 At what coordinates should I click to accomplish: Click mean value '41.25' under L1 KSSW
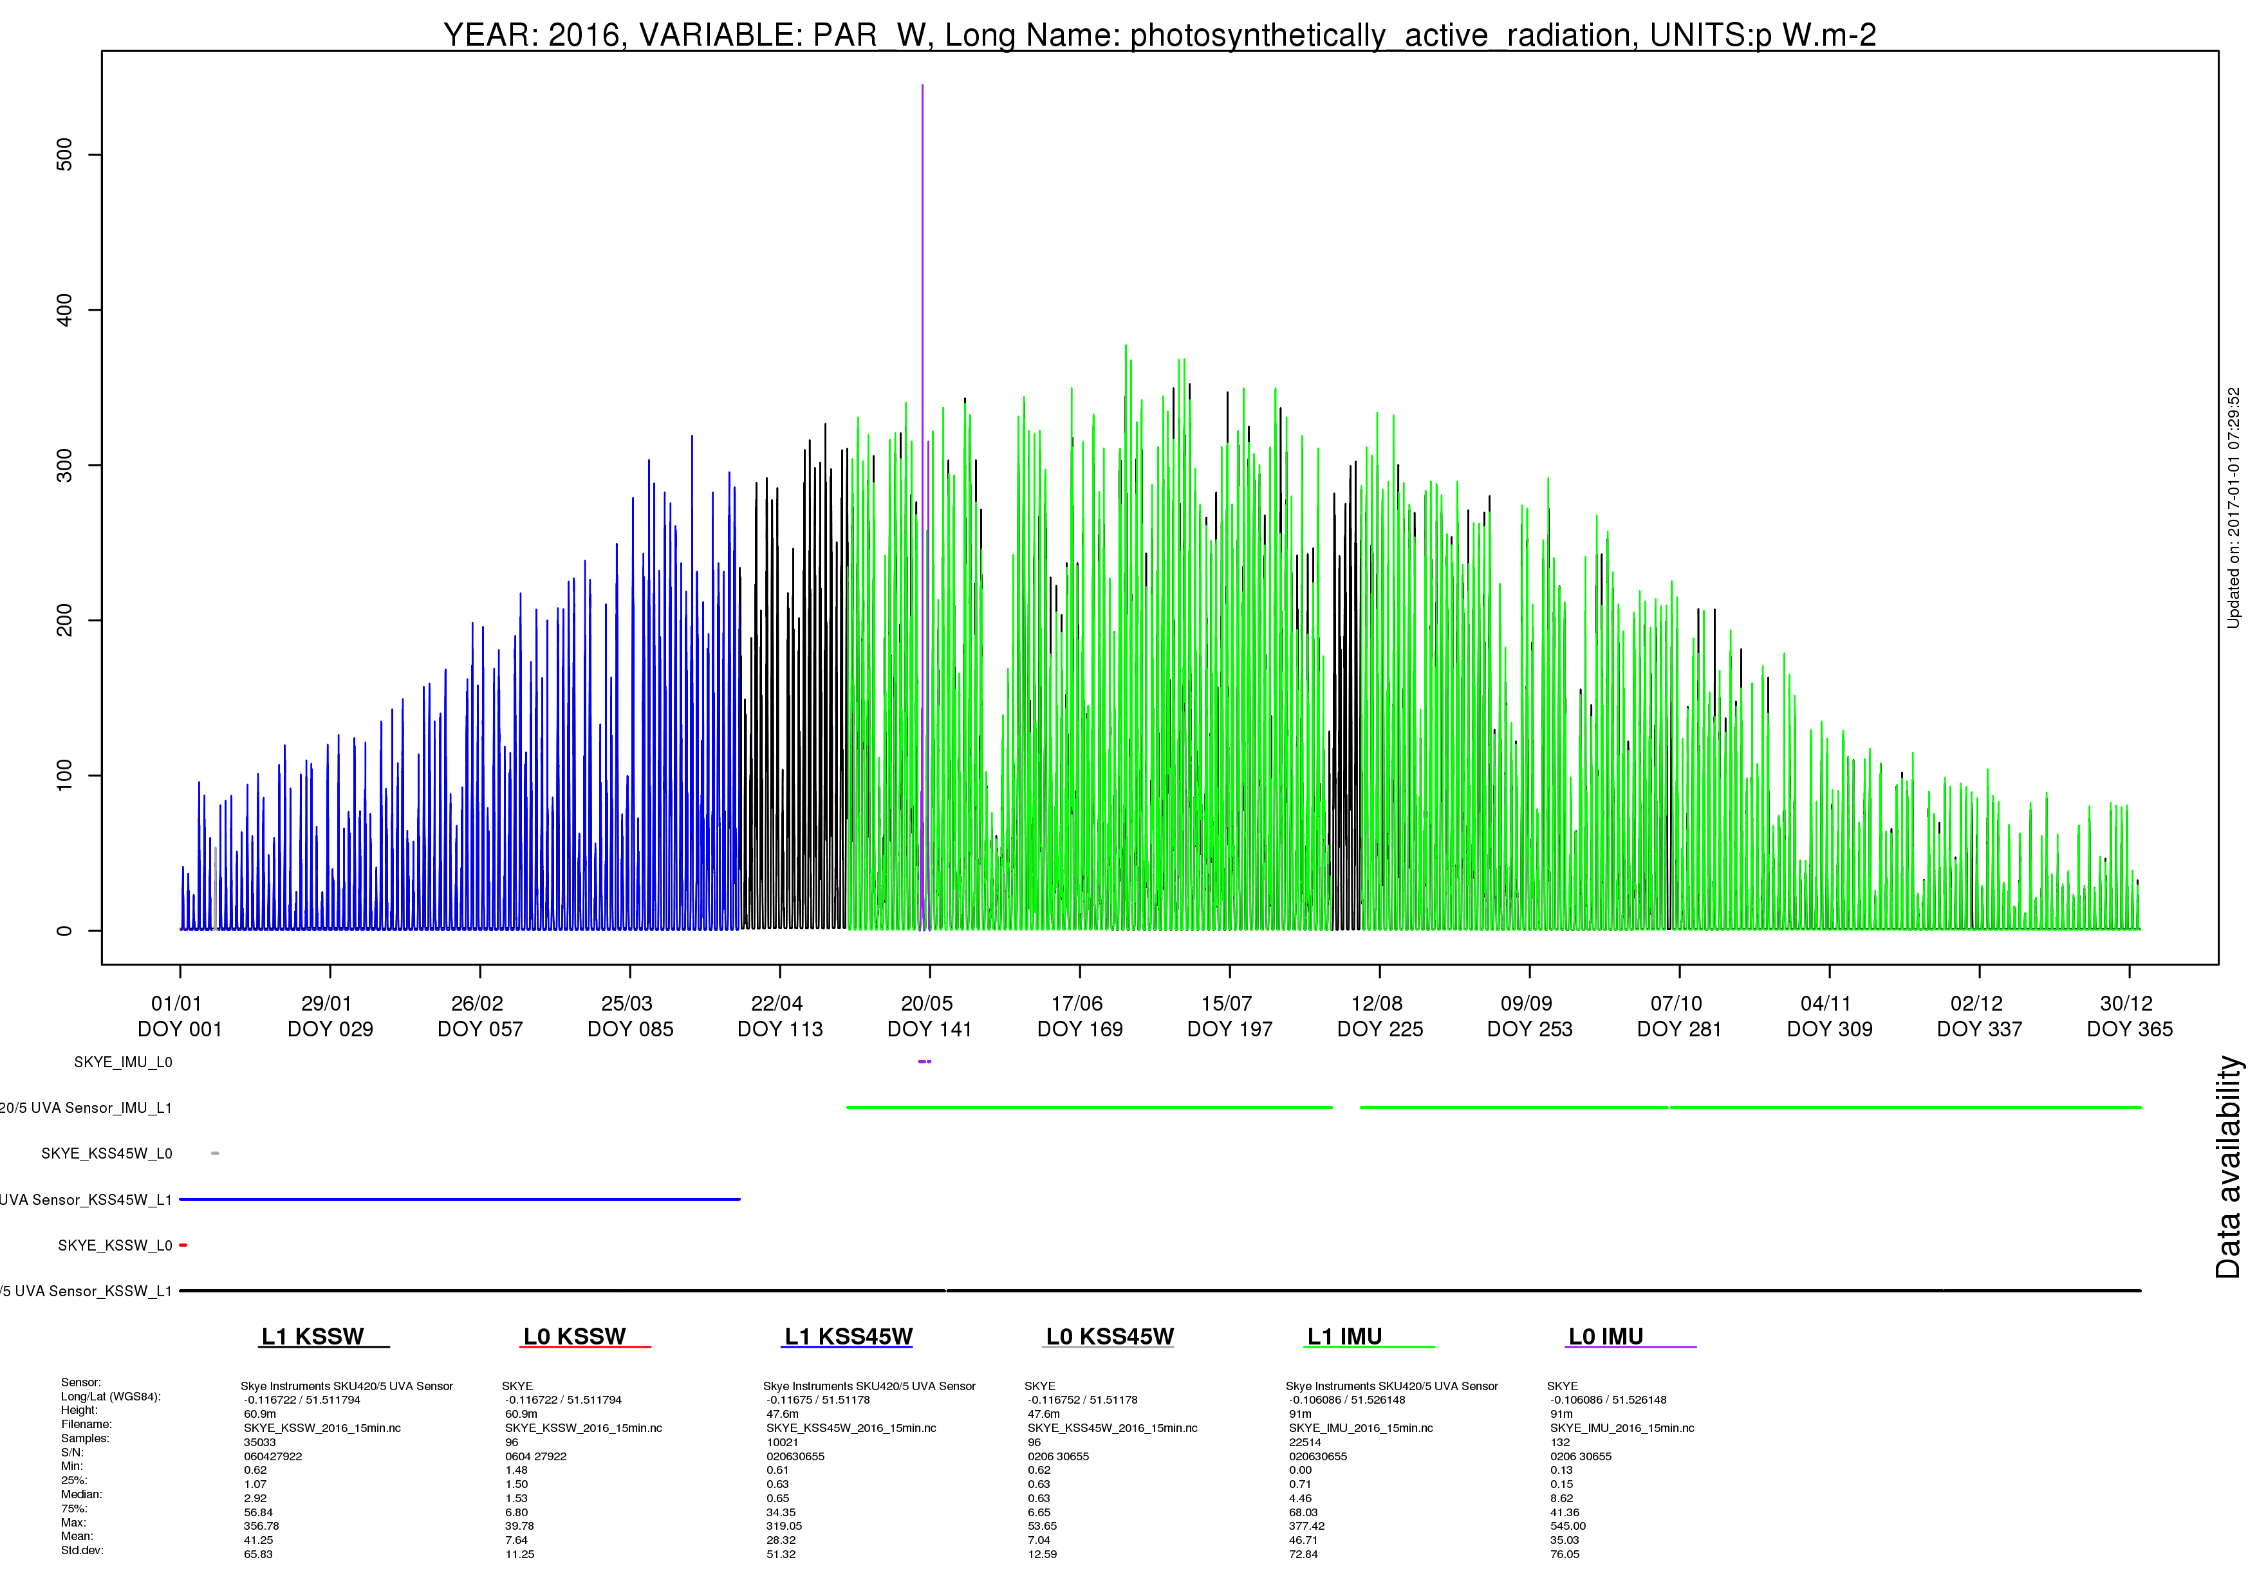click(259, 1540)
